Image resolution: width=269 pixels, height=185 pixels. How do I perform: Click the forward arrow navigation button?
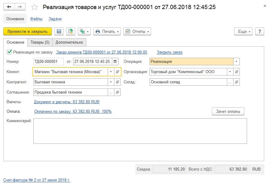point(20,7)
